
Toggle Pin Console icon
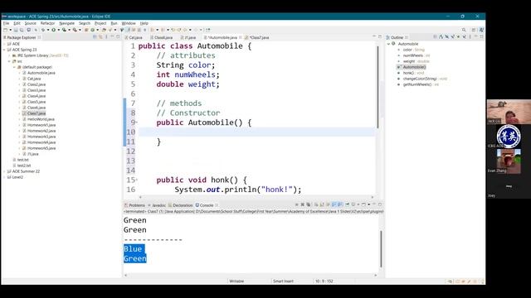[x=347, y=204]
